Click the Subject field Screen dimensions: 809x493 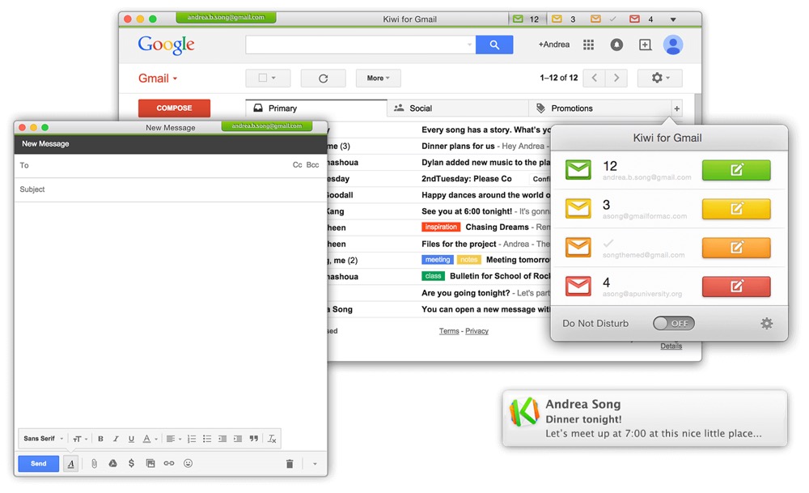(170, 189)
